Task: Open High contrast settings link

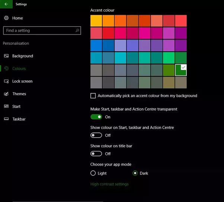Action: (109, 184)
